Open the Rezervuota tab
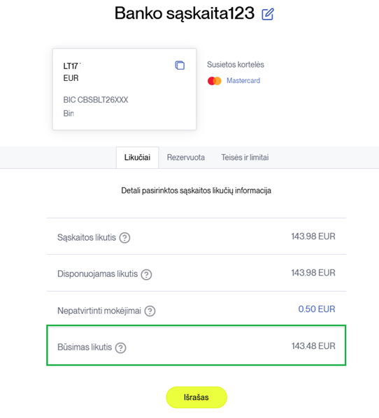The image size is (379, 418). tap(185, 157)
